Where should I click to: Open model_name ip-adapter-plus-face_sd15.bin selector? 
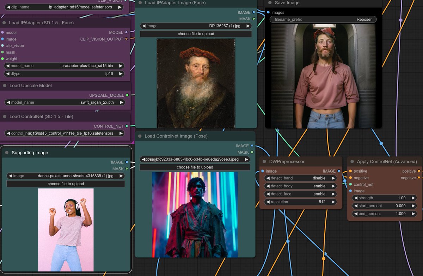64,66
